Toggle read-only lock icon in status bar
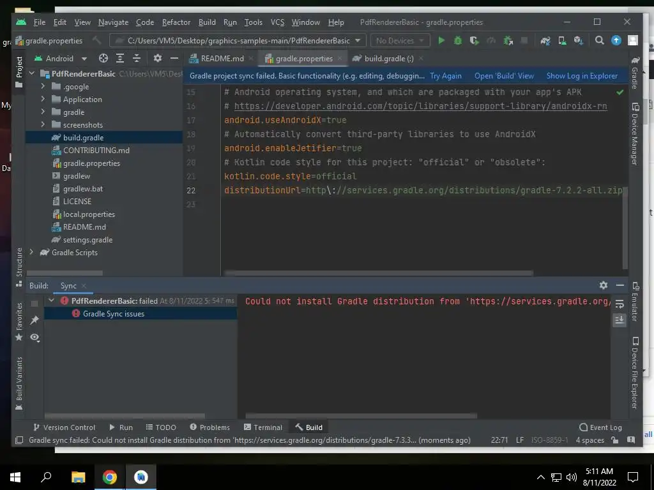Viewport: 654px width, 490px height. point(614,440)
